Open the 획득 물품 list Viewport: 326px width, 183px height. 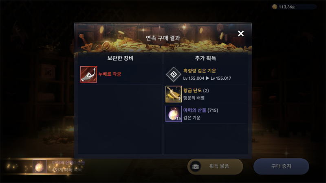pyautogui.click(x=215, y=166)
